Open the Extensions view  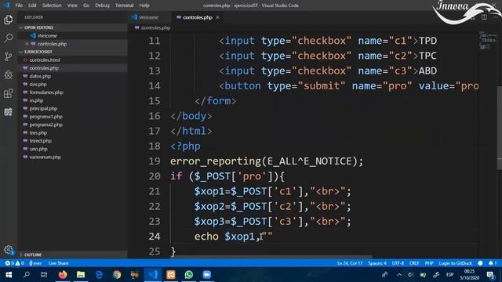click(9, 93)
